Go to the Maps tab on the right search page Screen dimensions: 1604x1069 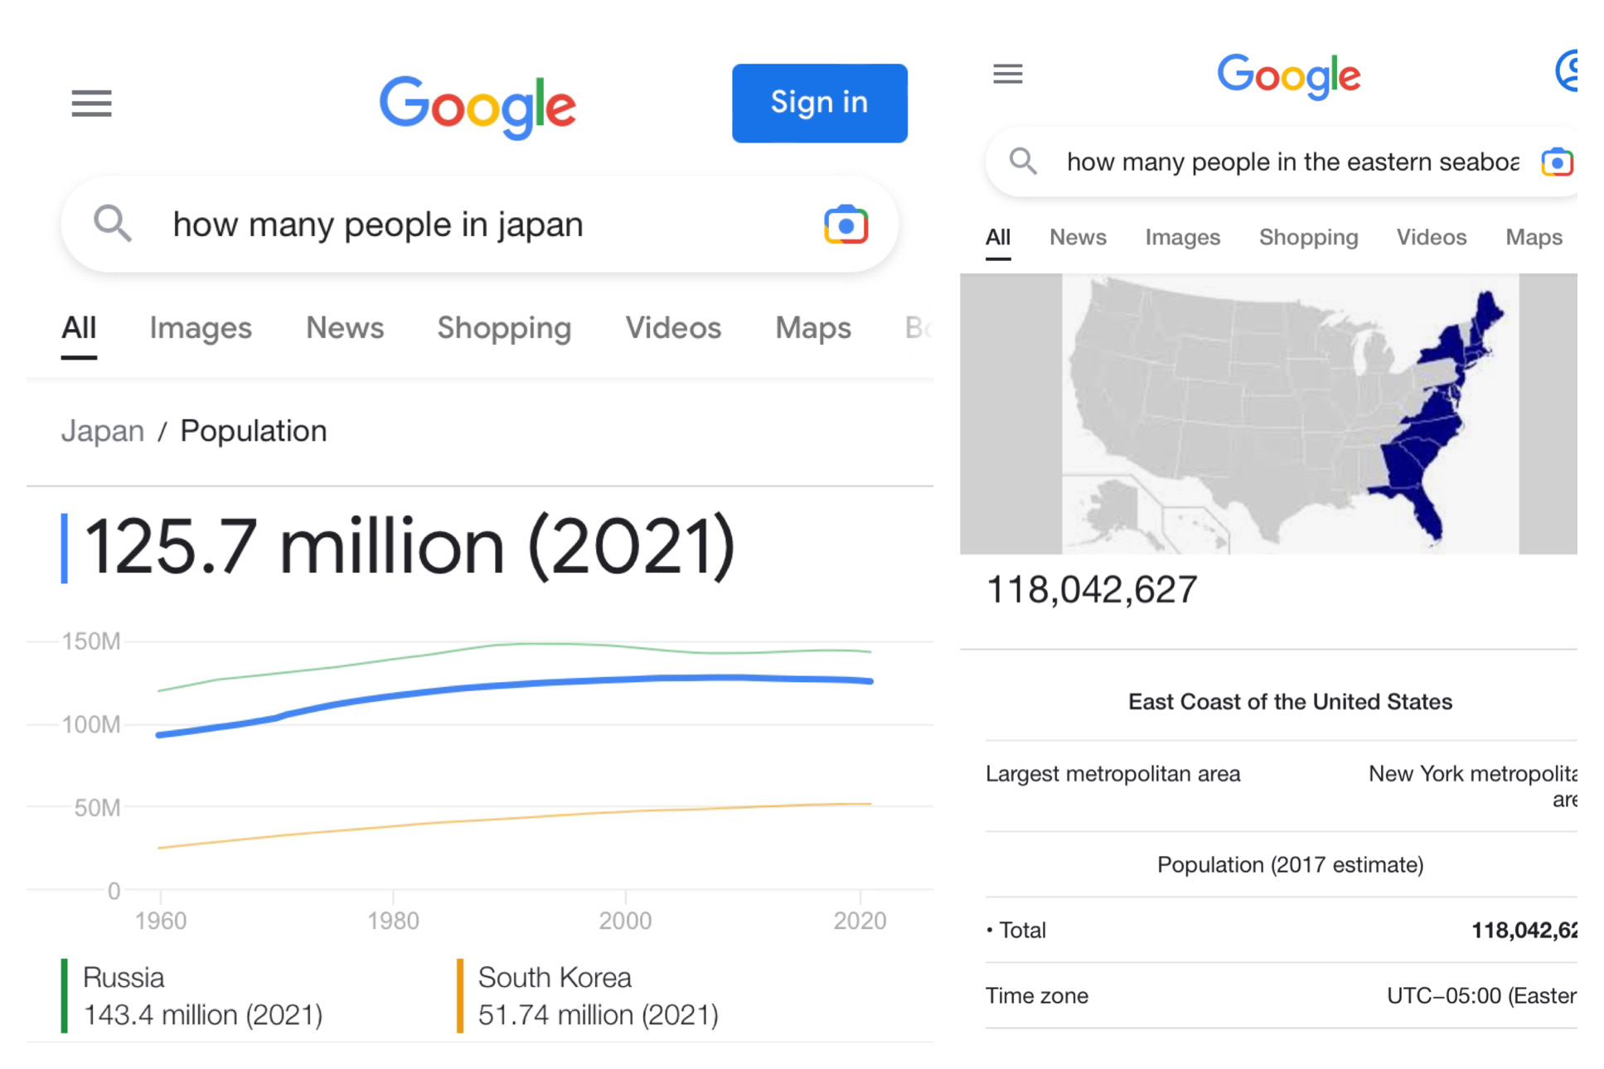(1533, 238)
